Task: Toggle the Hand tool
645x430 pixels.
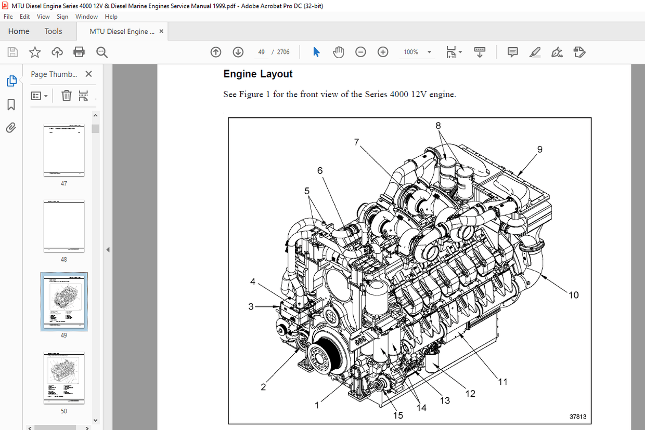Action: coord(338,52)
